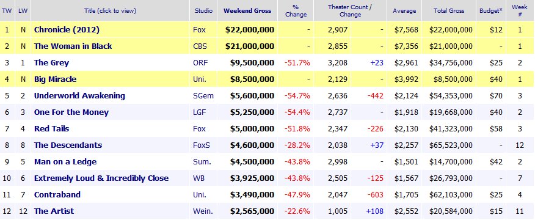Viewport: 535px width, 220px height.
Task: Open Underworld Awakening title link
Action: 79,96
